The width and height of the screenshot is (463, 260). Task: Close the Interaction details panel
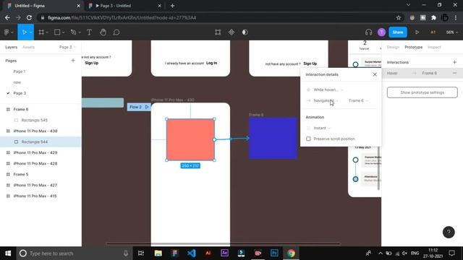pos(375,74)
